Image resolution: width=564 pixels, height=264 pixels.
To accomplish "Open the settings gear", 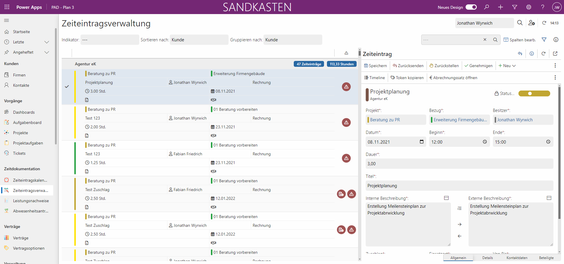I will tap(529, 7).
